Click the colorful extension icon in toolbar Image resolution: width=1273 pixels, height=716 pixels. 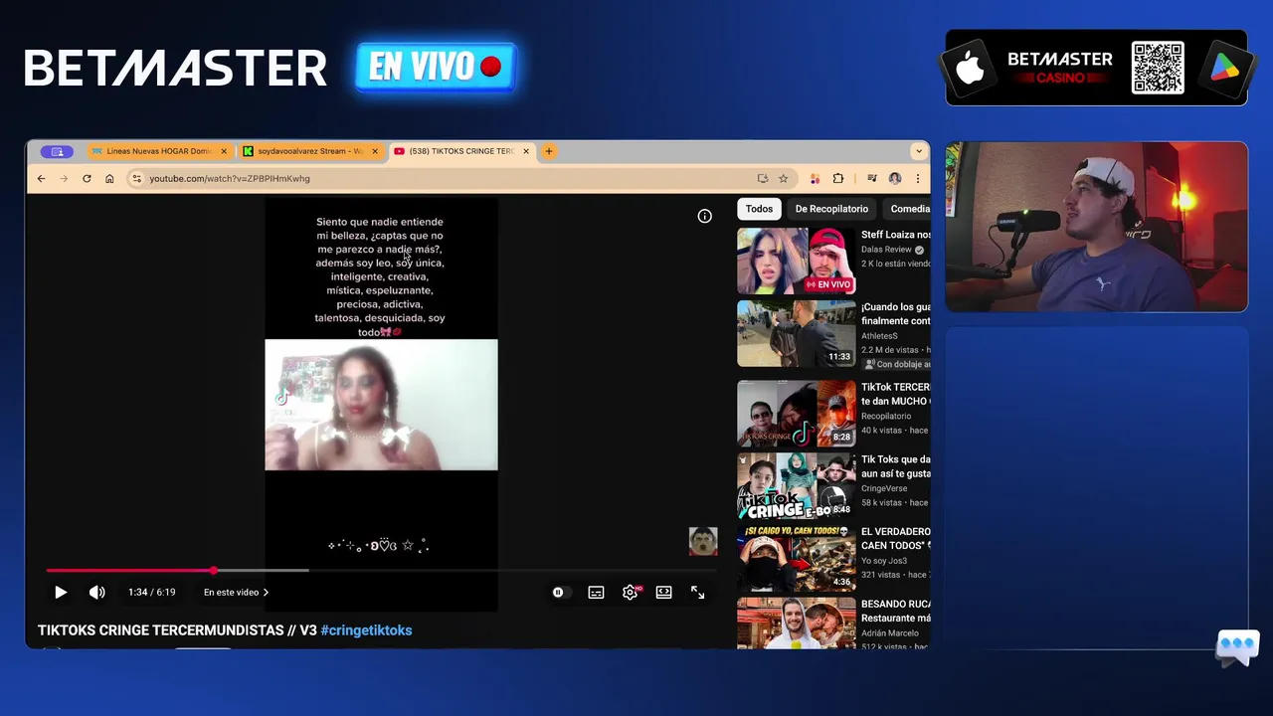click(x=815, y=179)
